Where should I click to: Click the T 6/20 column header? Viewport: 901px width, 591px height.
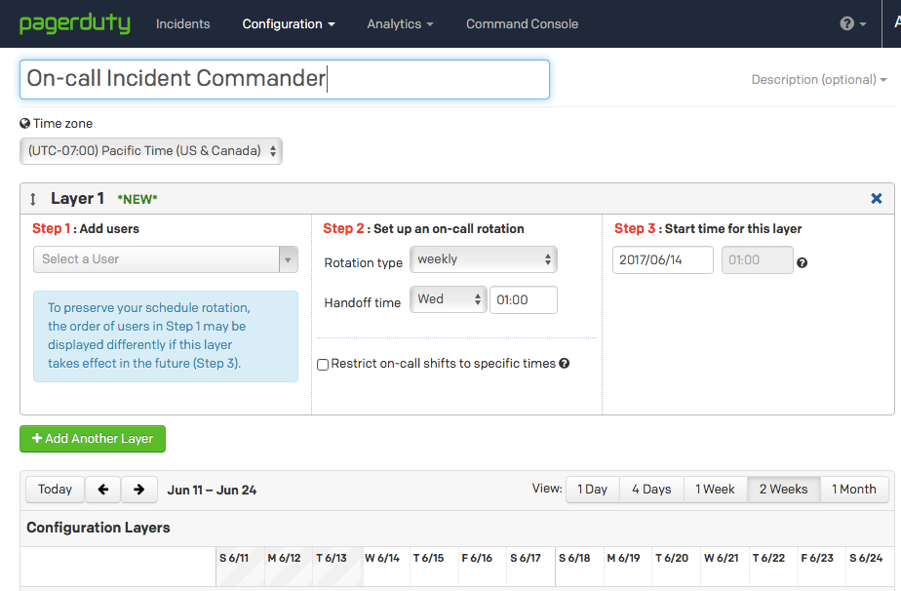[x=672, y=558]
